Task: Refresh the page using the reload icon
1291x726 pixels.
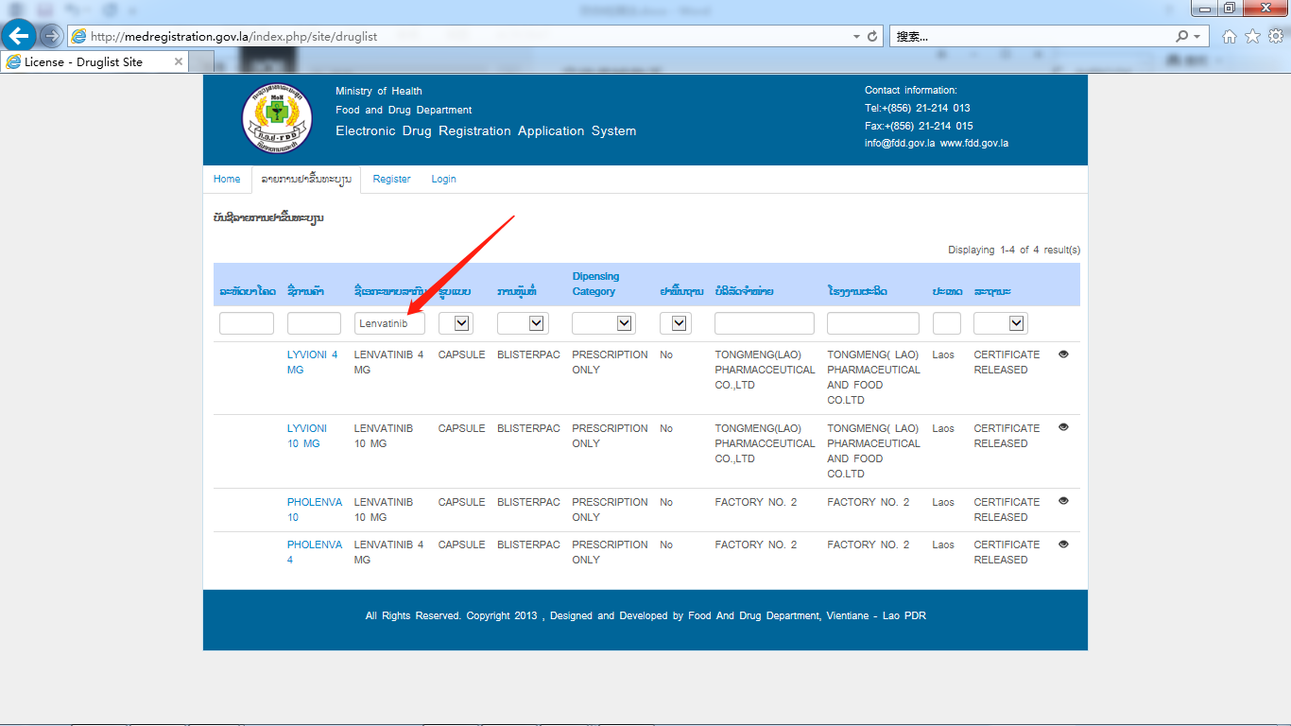Action: point(872,36)
